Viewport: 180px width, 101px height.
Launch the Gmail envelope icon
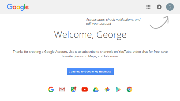coord(62,90)
